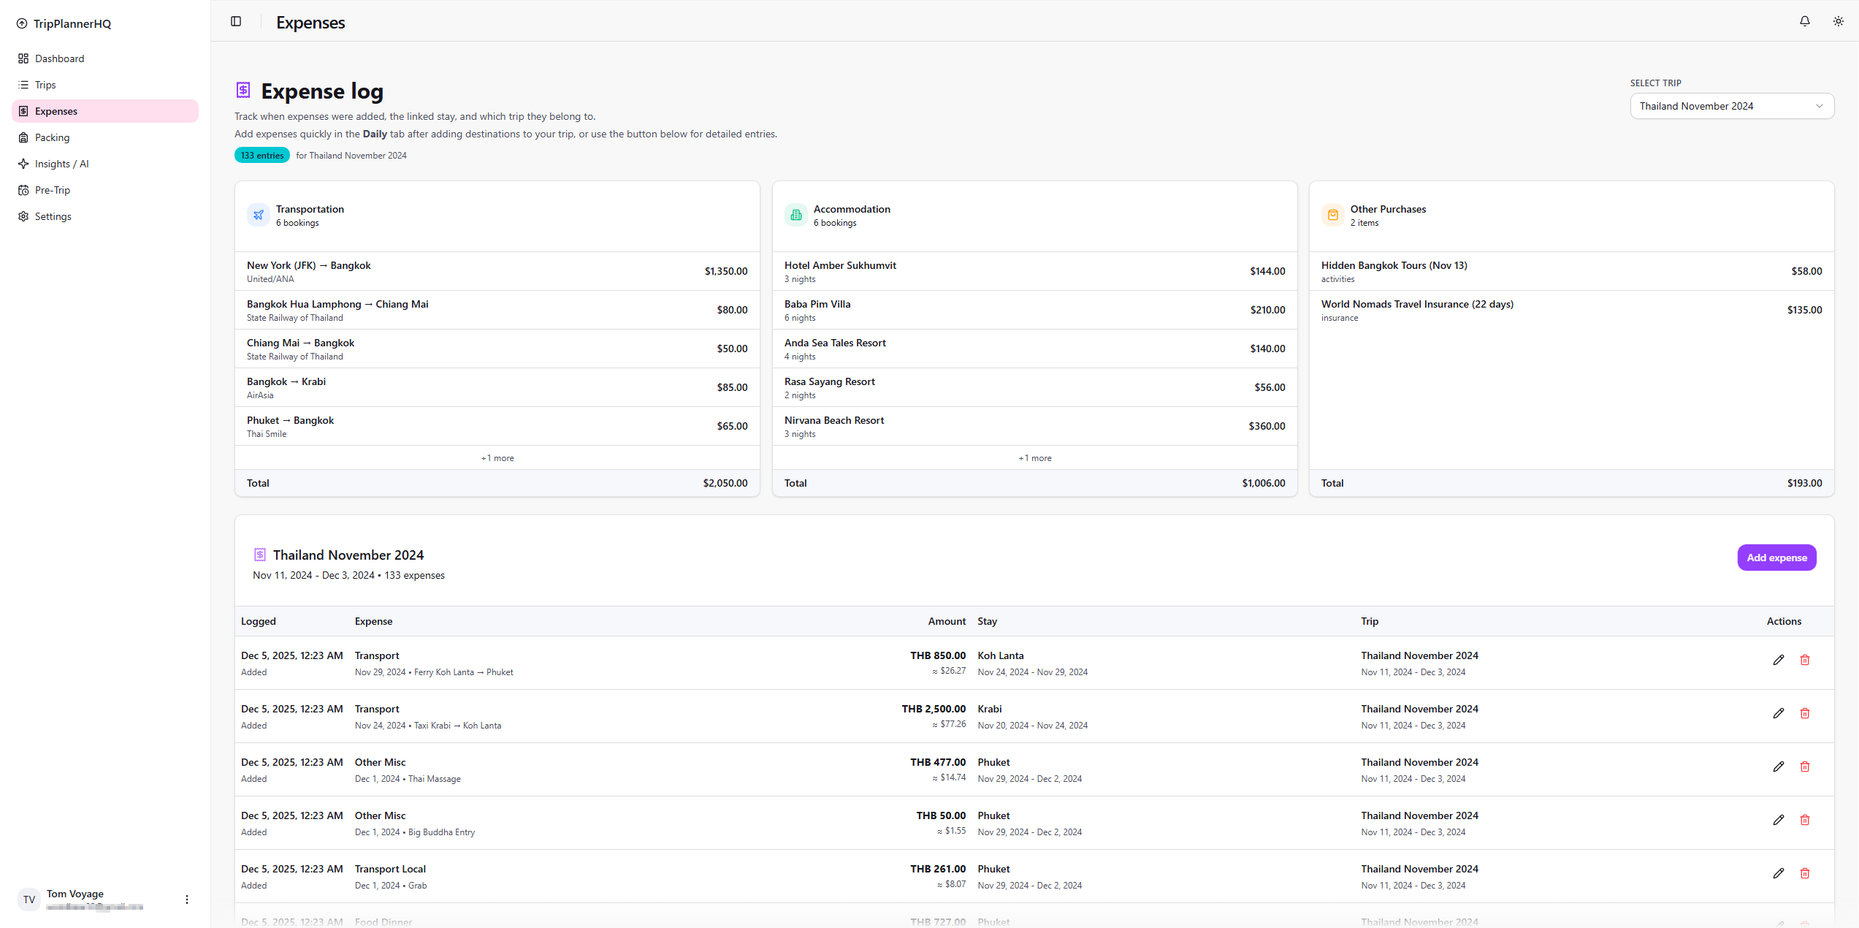
Task: Open Insights / AI page
Action: click(61, 164)
